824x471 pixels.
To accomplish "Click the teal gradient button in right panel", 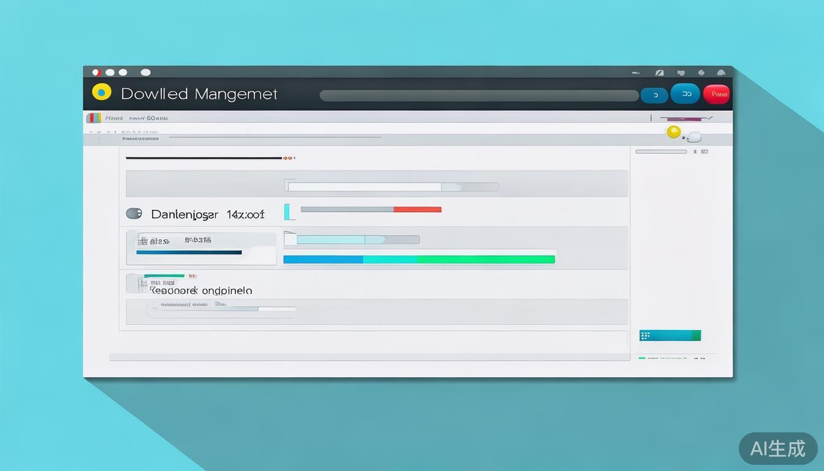I will coord(670,335).
